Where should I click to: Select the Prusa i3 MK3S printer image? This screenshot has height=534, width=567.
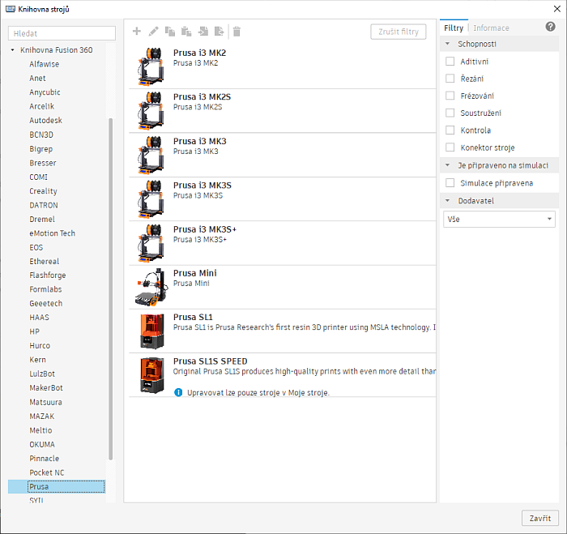tap(151, 199)
